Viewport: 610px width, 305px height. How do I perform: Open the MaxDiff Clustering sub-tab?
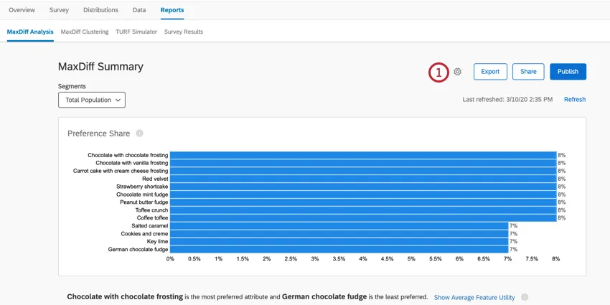[x=85, y=32]
